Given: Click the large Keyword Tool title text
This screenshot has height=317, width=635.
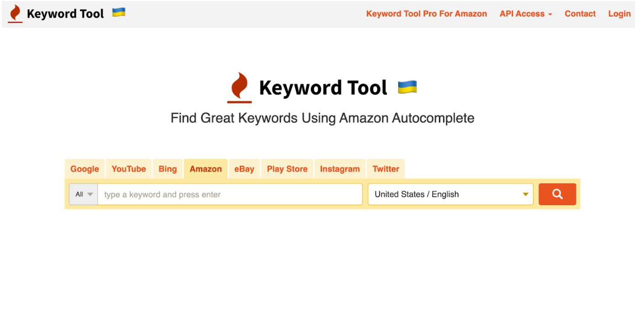Looking at the screenshot, I should (323, 88).
